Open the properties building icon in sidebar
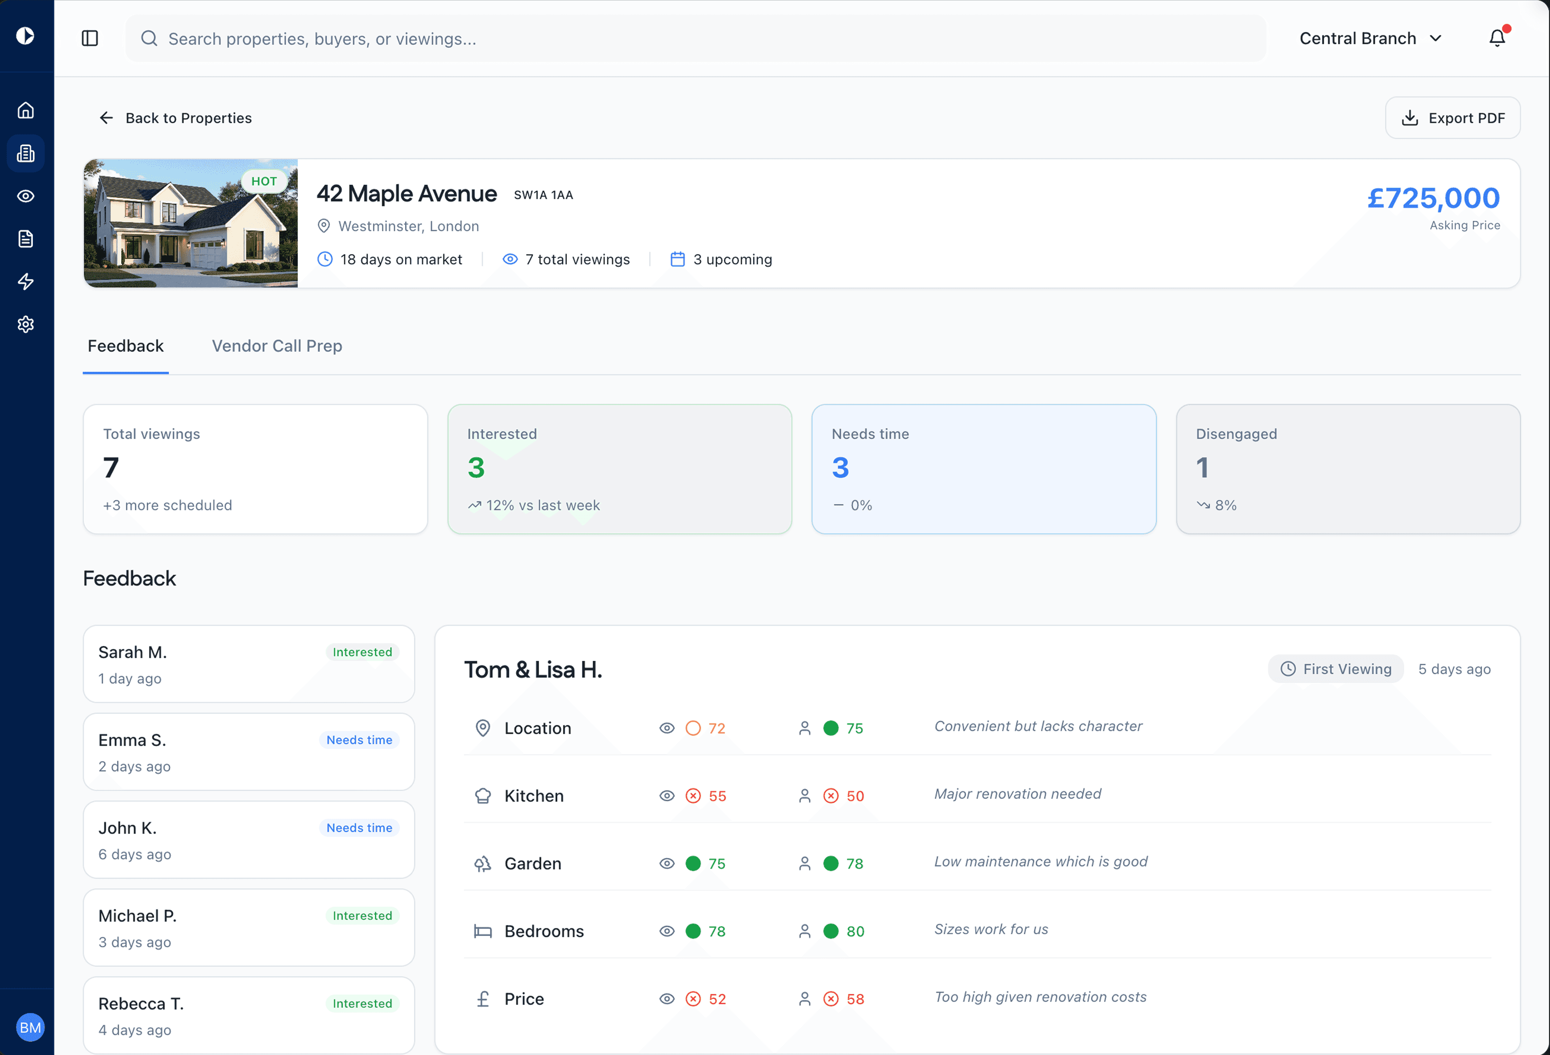 click(25, 154)
